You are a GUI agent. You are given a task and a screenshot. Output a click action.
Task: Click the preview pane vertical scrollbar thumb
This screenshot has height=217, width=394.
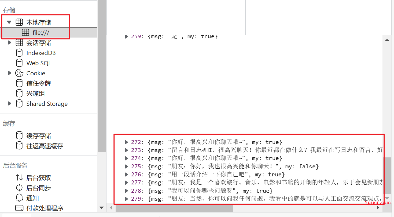(387, 176)
